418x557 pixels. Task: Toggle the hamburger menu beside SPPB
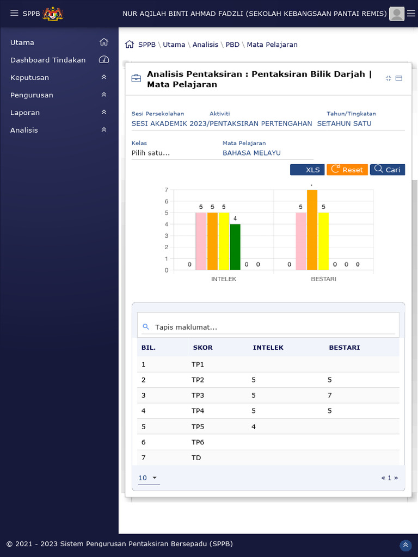point(14,14)
